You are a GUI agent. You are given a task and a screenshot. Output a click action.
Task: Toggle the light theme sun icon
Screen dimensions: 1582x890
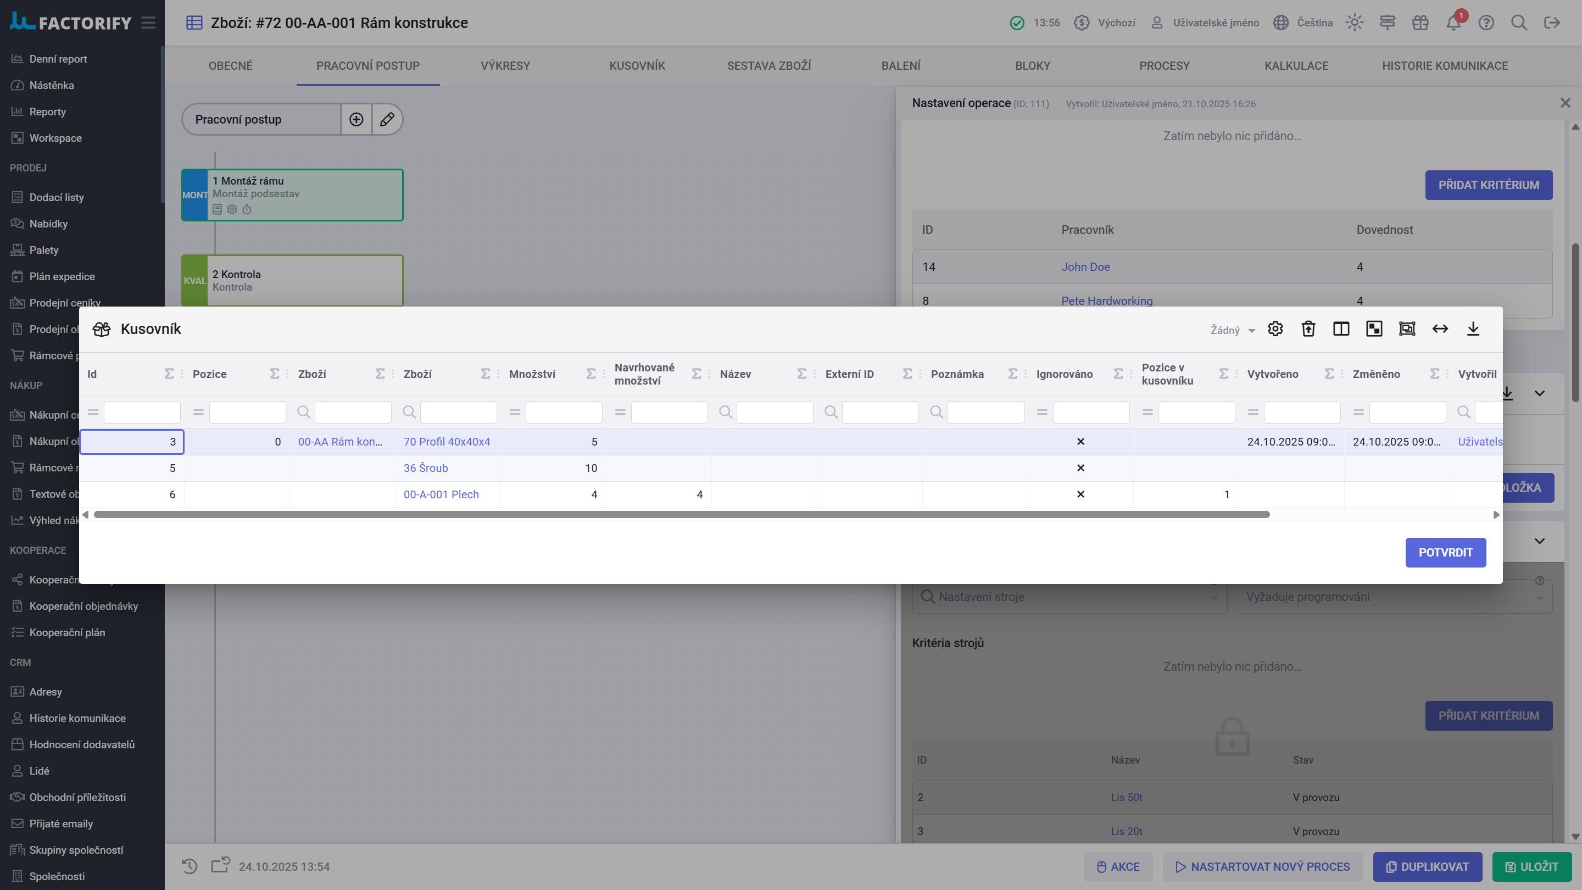pyautogui.click(x=1354, y=23)
